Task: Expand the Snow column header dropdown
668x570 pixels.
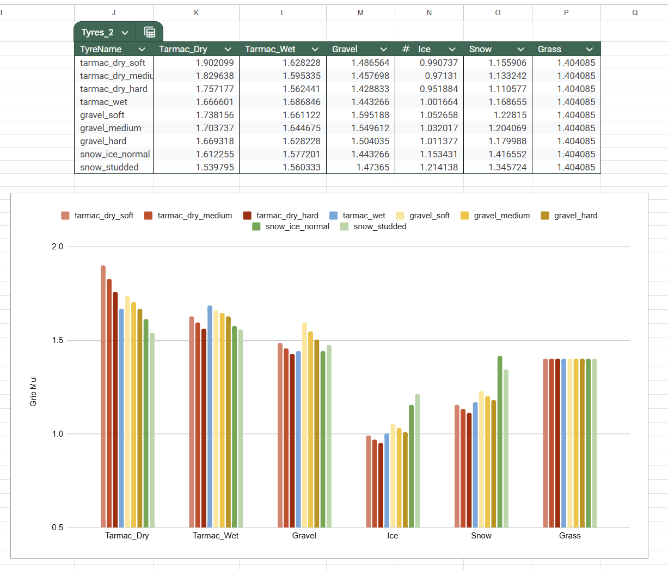Action: (x=521, y=50)
